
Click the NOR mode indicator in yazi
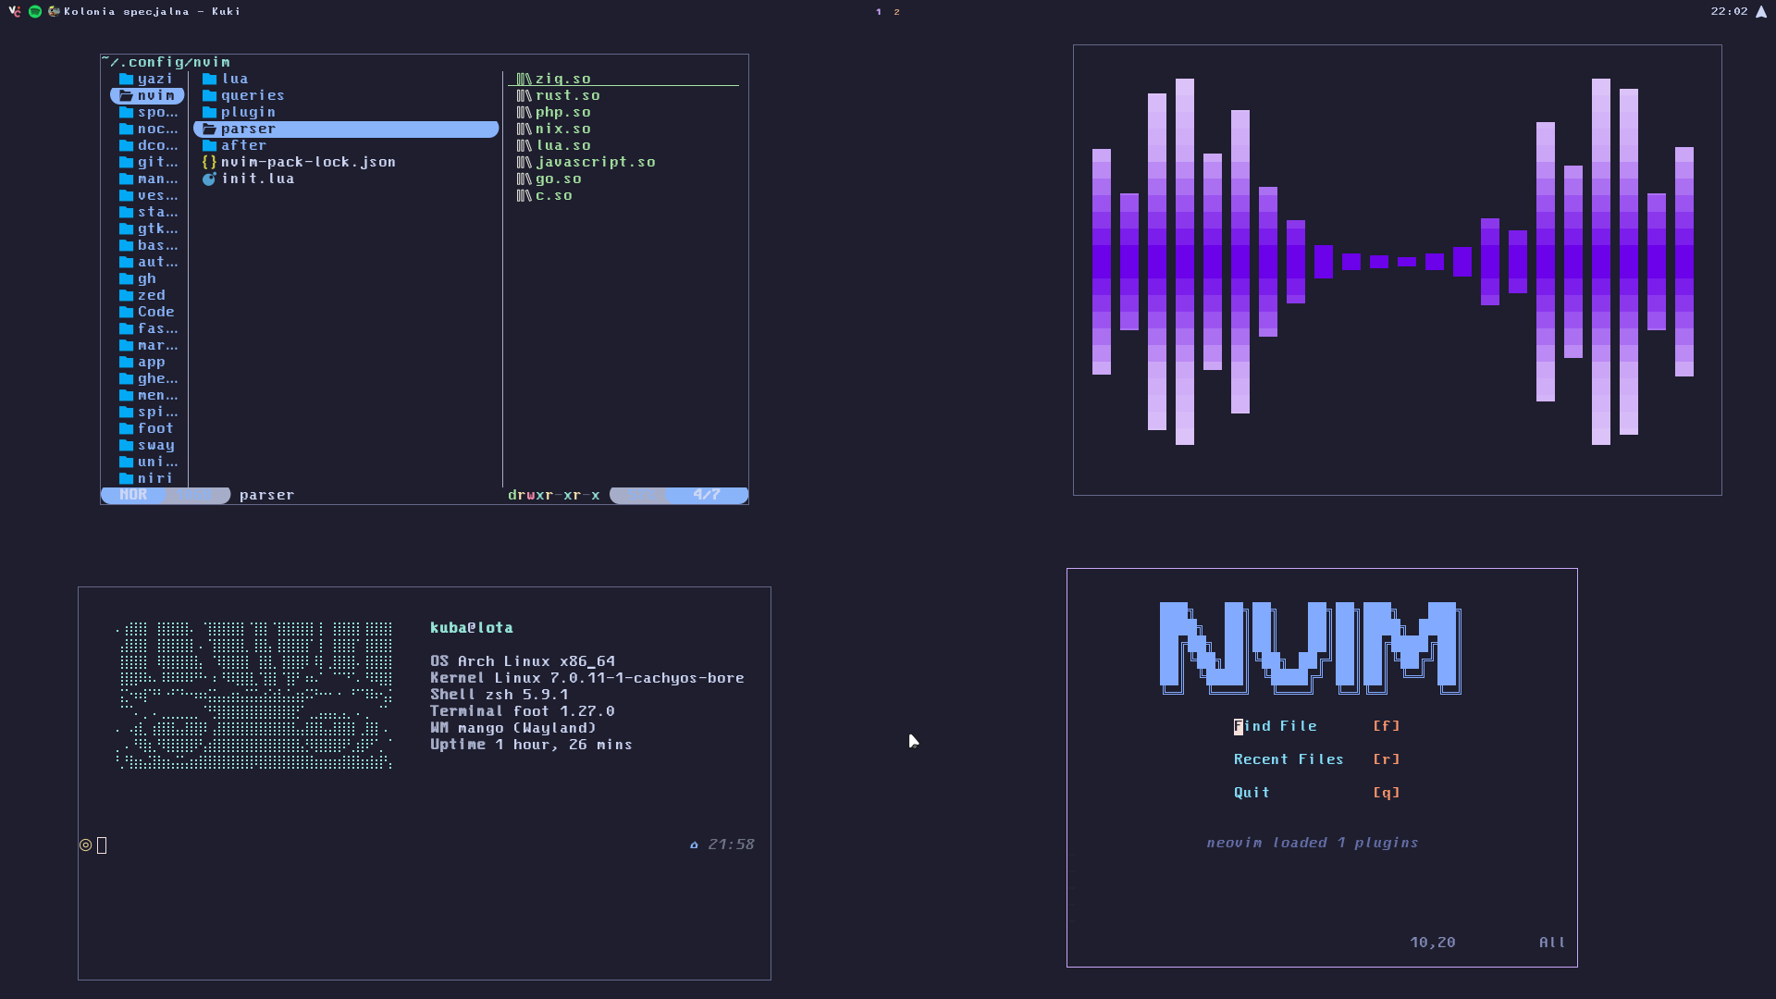click(x=133, y=495)
